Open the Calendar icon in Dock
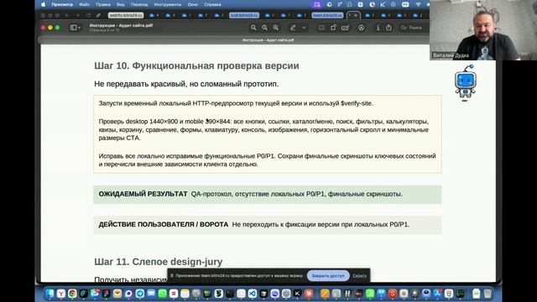Image resolution: width=537 pixels, height=302 pixels. [x=449, y=294]
